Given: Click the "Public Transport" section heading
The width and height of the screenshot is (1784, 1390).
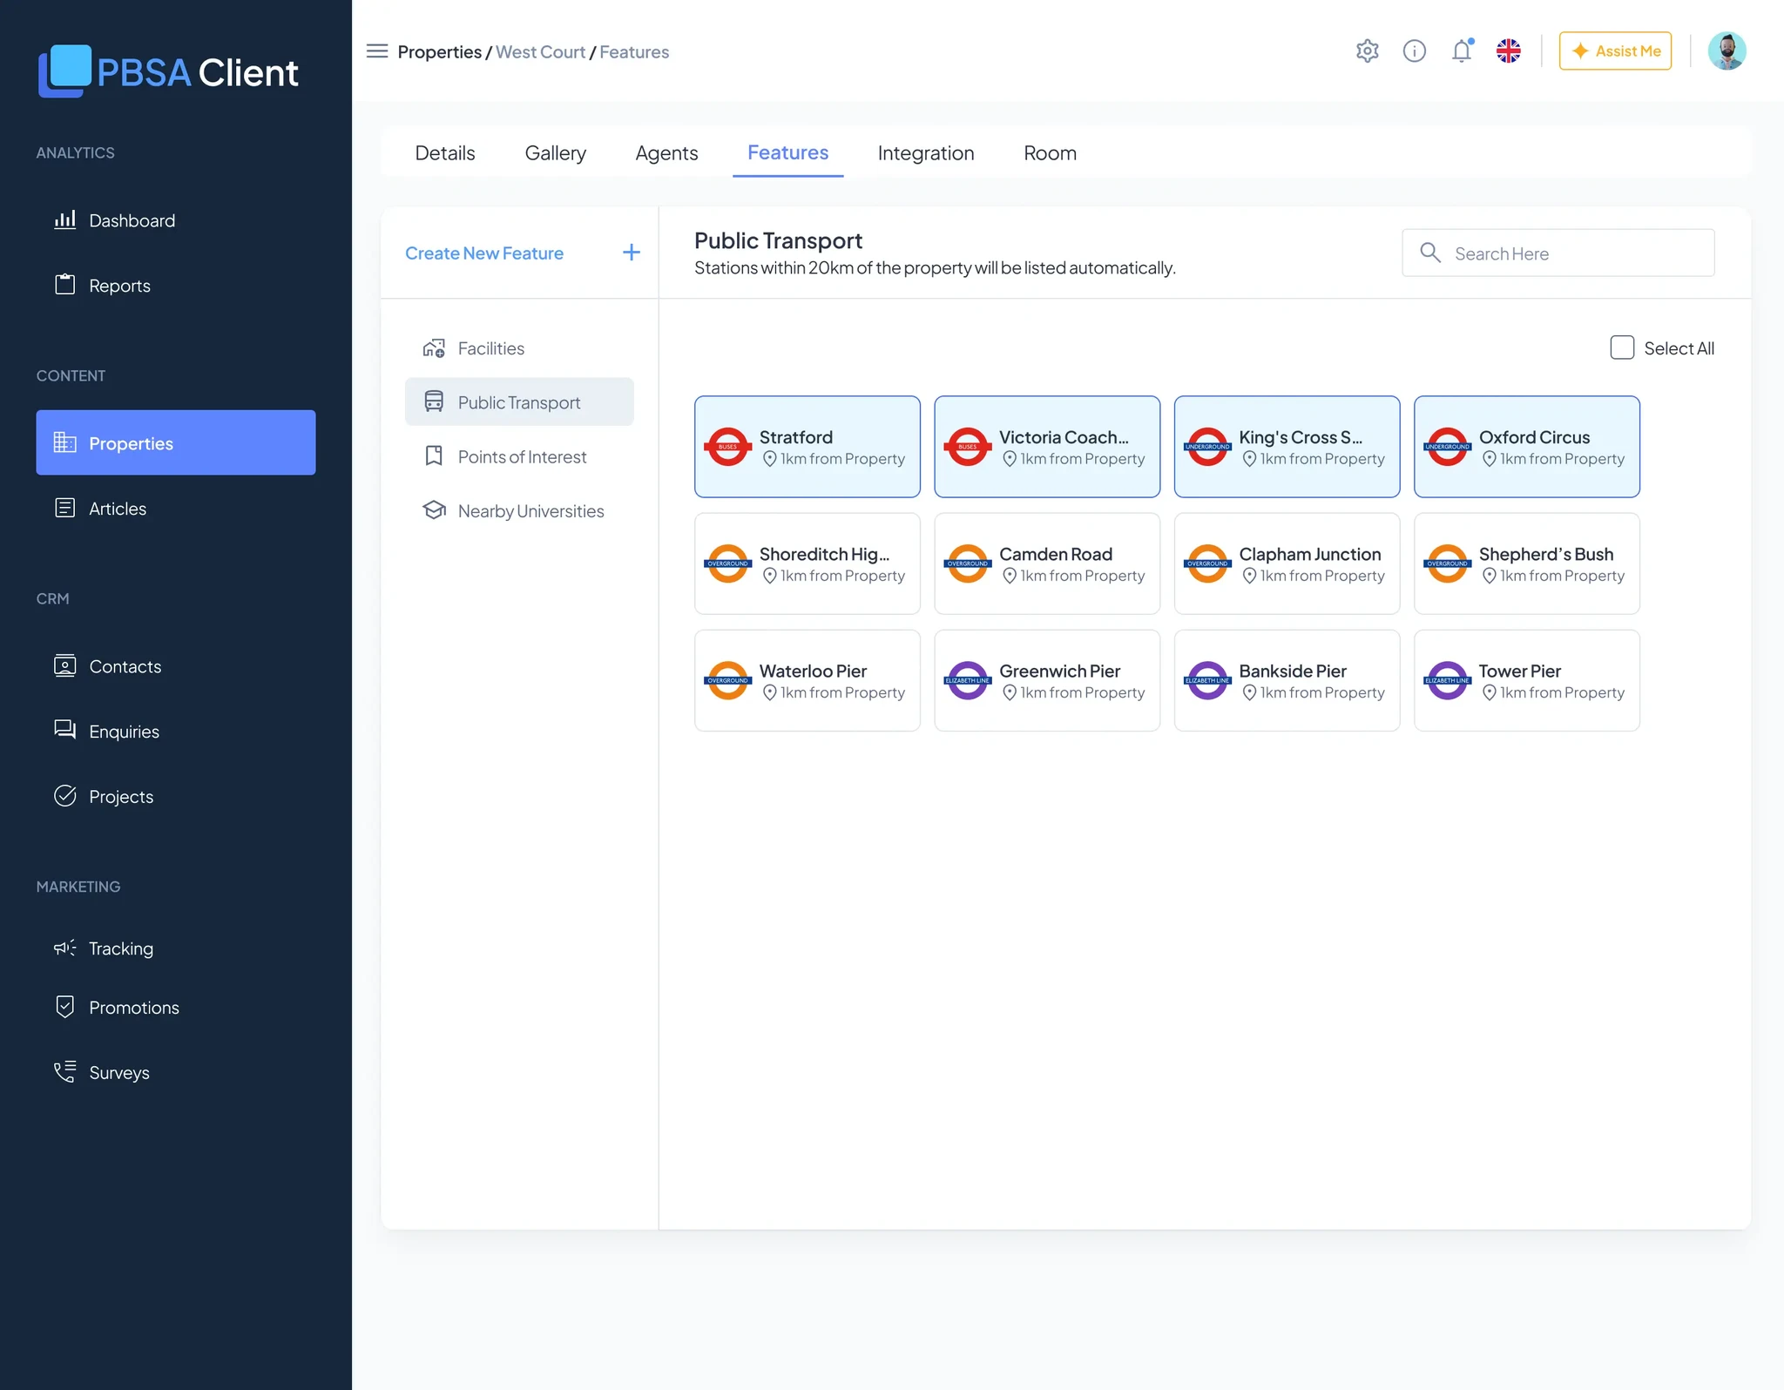Looking at the screenshot, I should tap(778, 240).
